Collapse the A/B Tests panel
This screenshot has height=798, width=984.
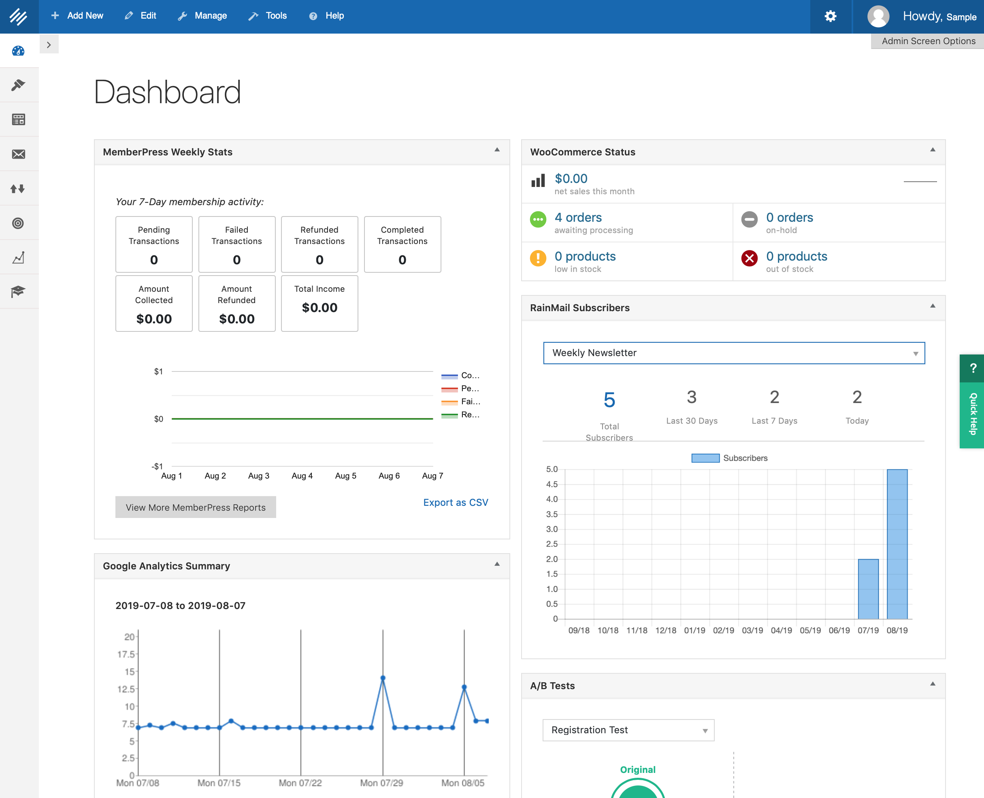(x=933, y=684)
